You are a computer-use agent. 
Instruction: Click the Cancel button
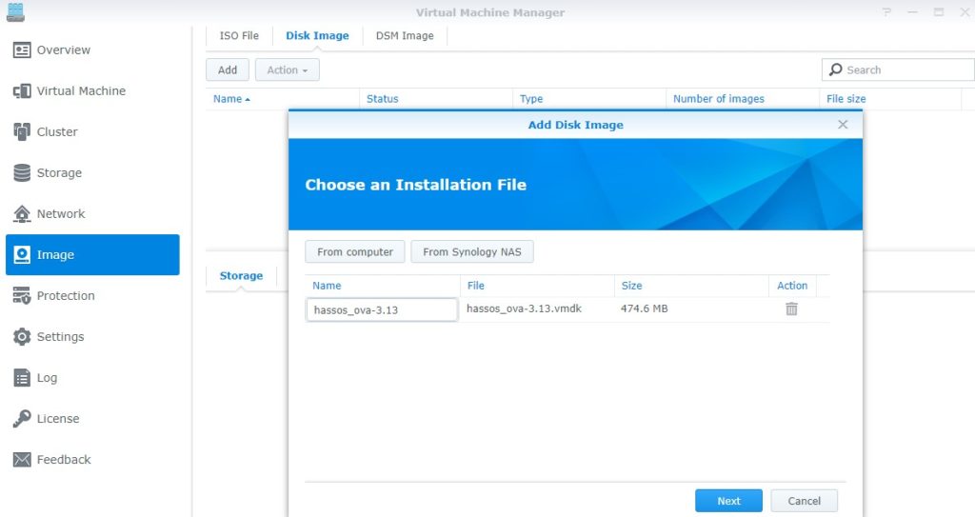click(x=804, y=501)
